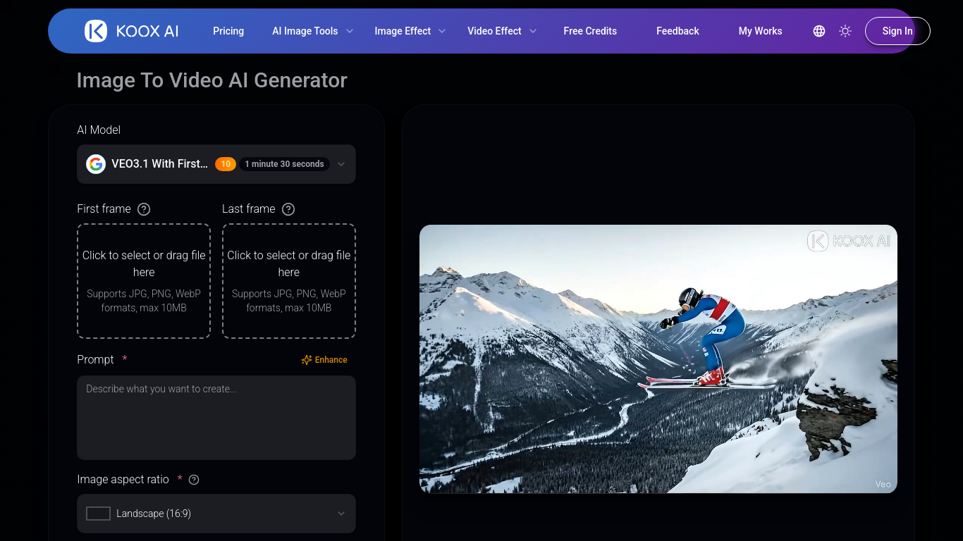The image size is (963, 541).
Task: Click the Google icon in model selector
Action: pos(96,164)
